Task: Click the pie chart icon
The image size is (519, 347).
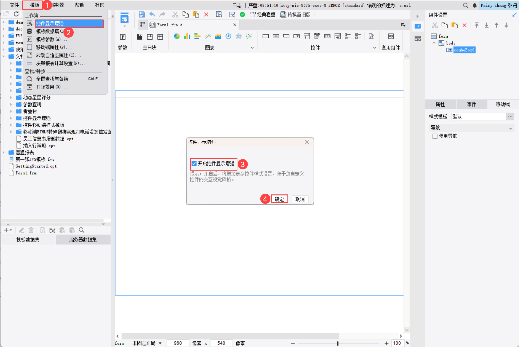Action: point(177,37)
